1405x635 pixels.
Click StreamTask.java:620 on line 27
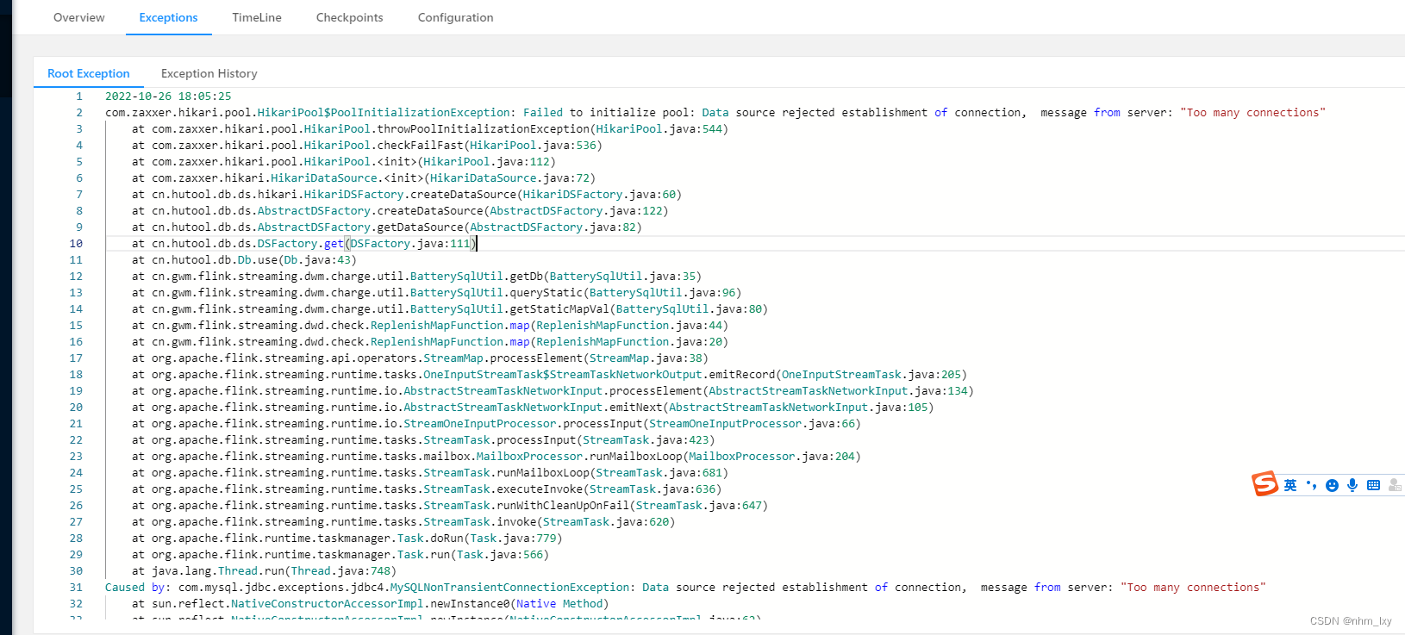606,522
